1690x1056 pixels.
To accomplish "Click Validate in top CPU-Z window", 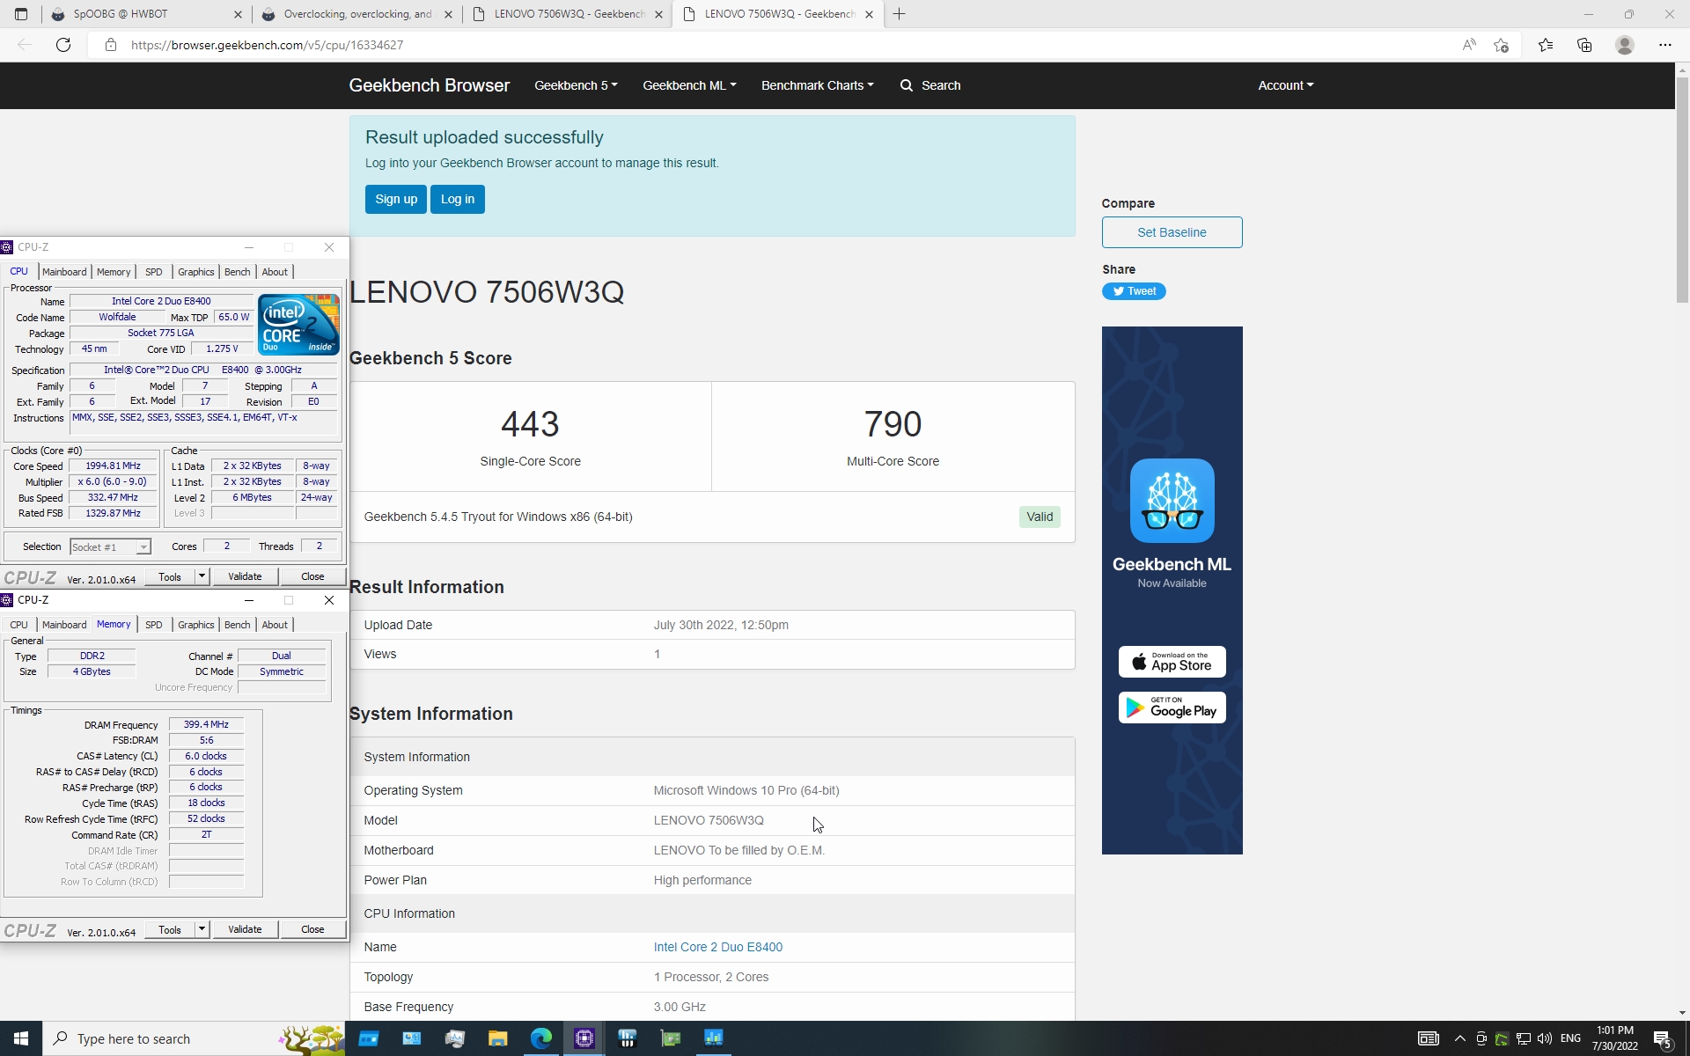I will (245, 576).
